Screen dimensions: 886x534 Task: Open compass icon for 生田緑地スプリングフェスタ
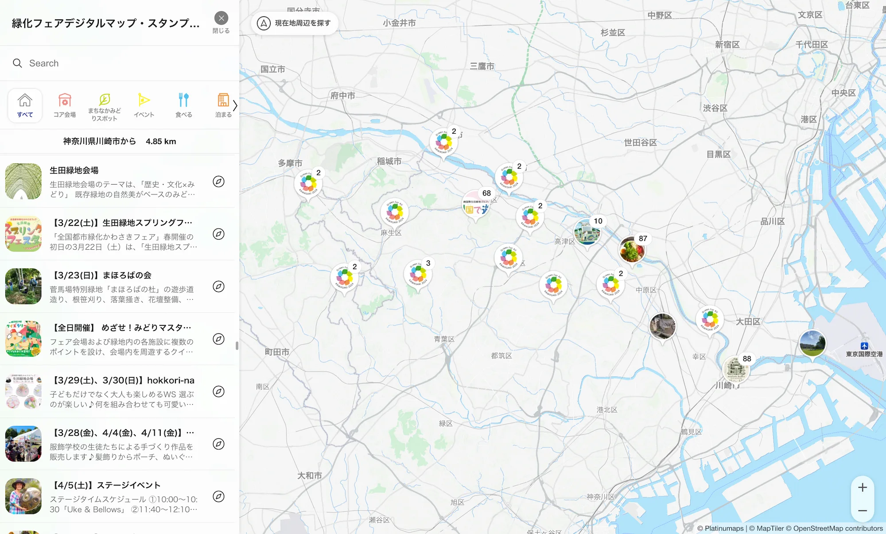218,234
